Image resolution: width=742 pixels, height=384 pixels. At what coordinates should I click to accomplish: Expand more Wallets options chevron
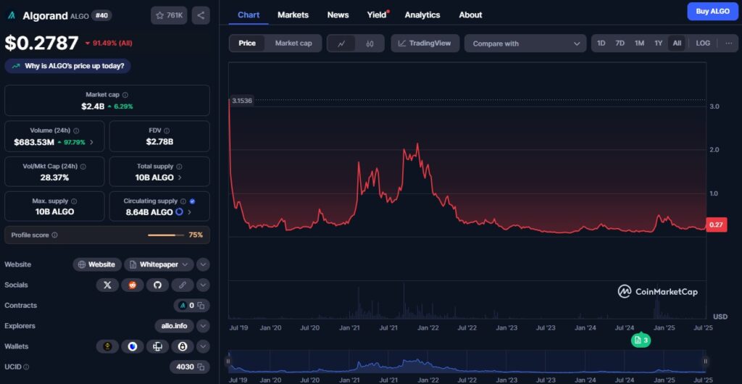tap(203, 346)
